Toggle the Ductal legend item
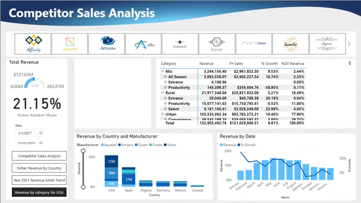The image size is (361, 203). pos(141,145)
